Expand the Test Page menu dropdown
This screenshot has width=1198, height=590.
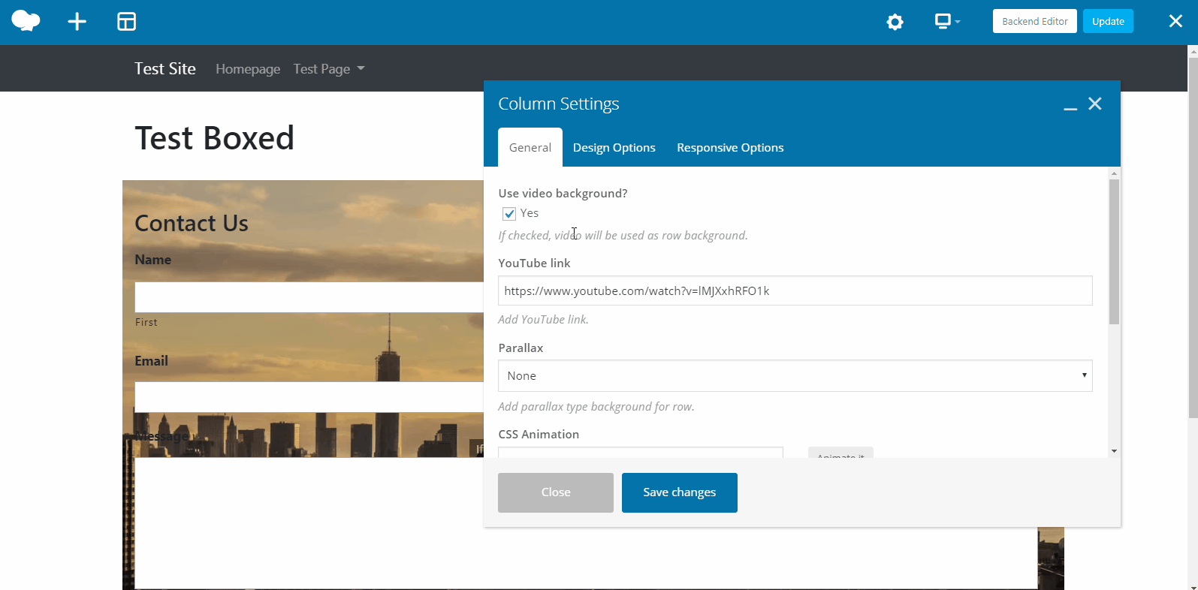coord(329,69)
